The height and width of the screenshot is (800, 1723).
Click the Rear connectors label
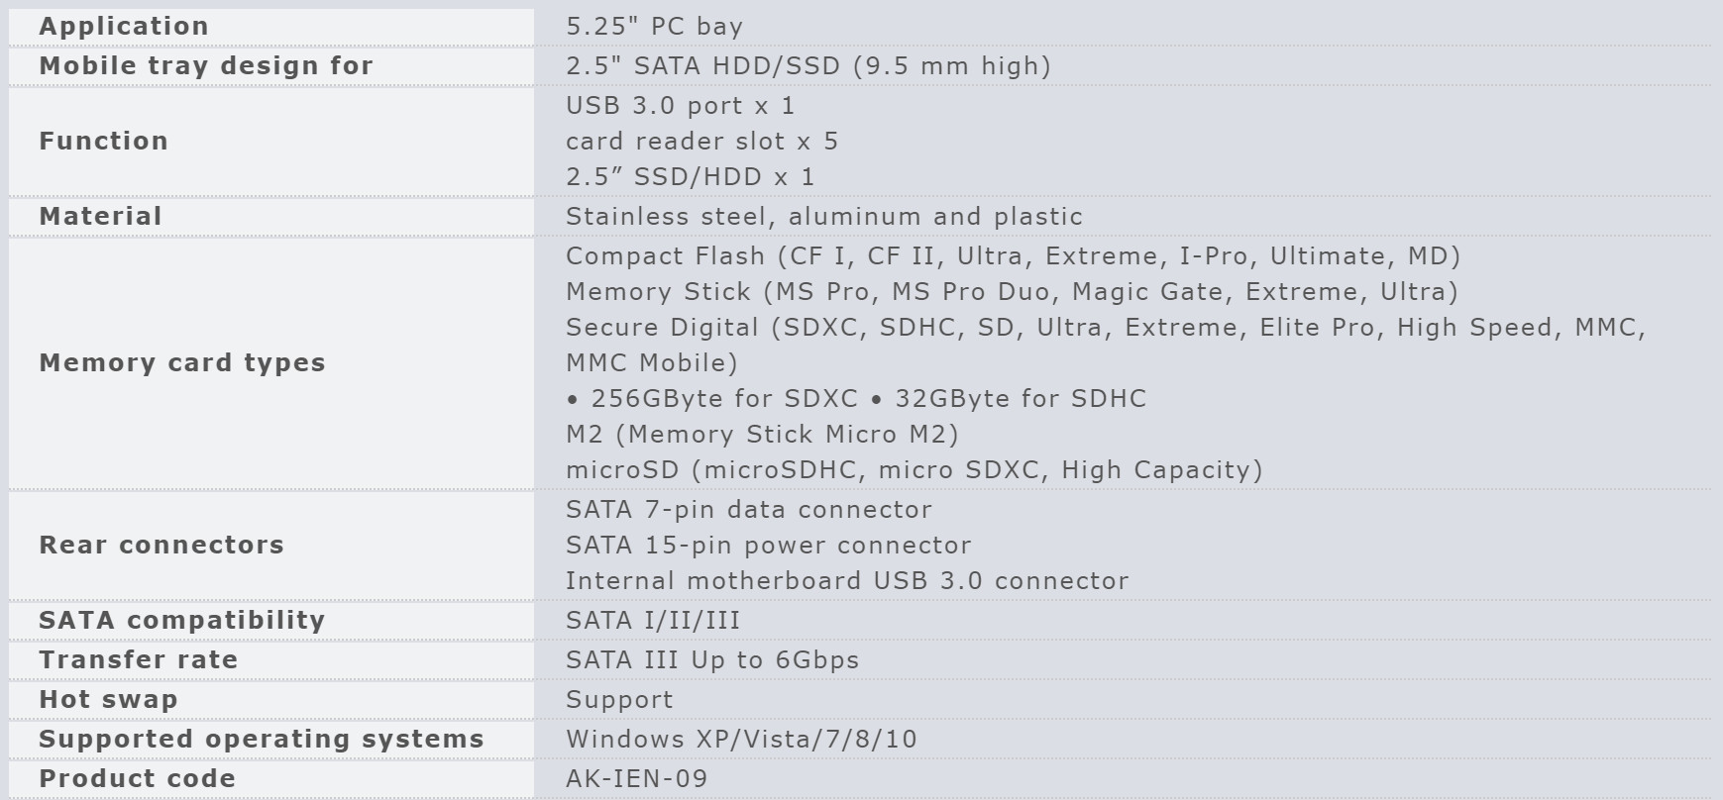coord(162,546)
